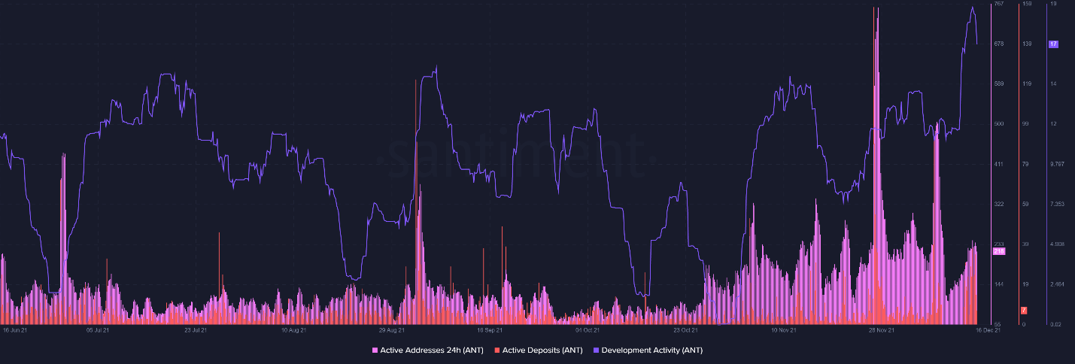Click the santiment watermark in the chart
Image resolution: width=1075 pixels, height=364 pixels.
pos(517,153)
